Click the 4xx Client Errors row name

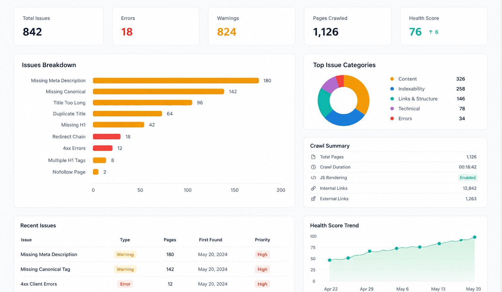click(39, 284)
